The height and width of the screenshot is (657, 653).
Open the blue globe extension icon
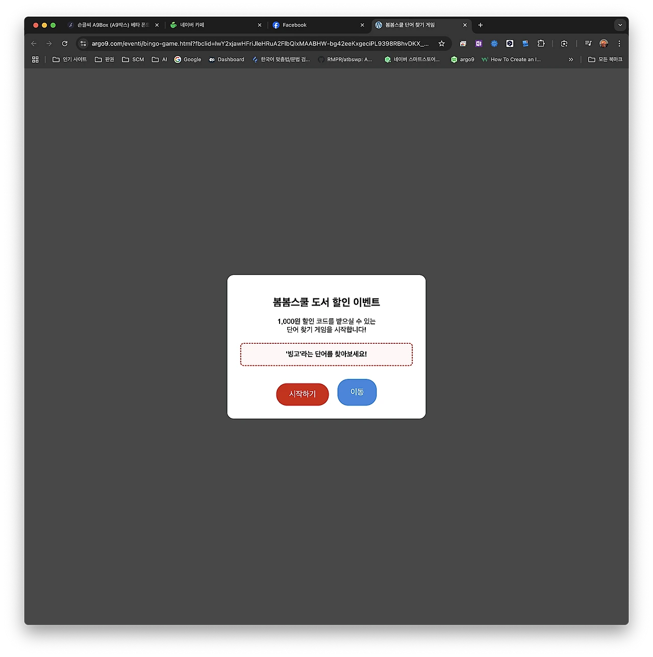pyautogui.click(x=494, y=44)
